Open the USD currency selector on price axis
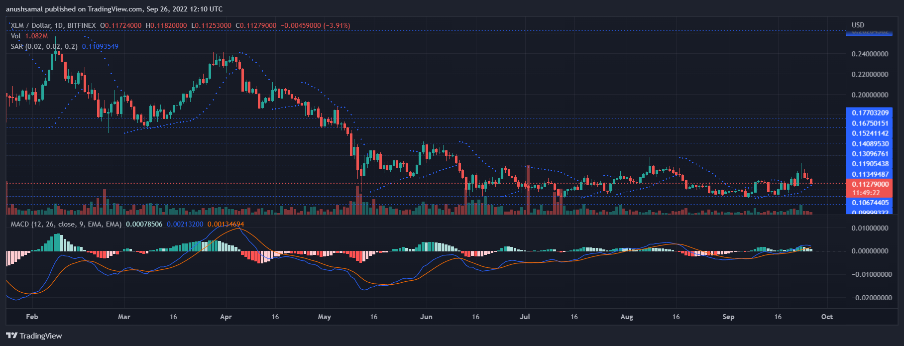This screenshot has height=346, width=904. pyautogui.click(x=858, y=25)
